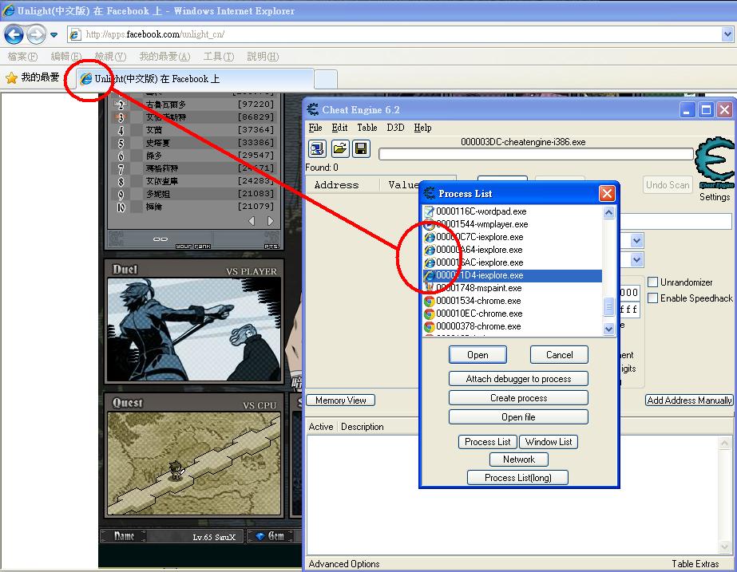
Task: Click the favorites star icon
Action: coord(11,78)
